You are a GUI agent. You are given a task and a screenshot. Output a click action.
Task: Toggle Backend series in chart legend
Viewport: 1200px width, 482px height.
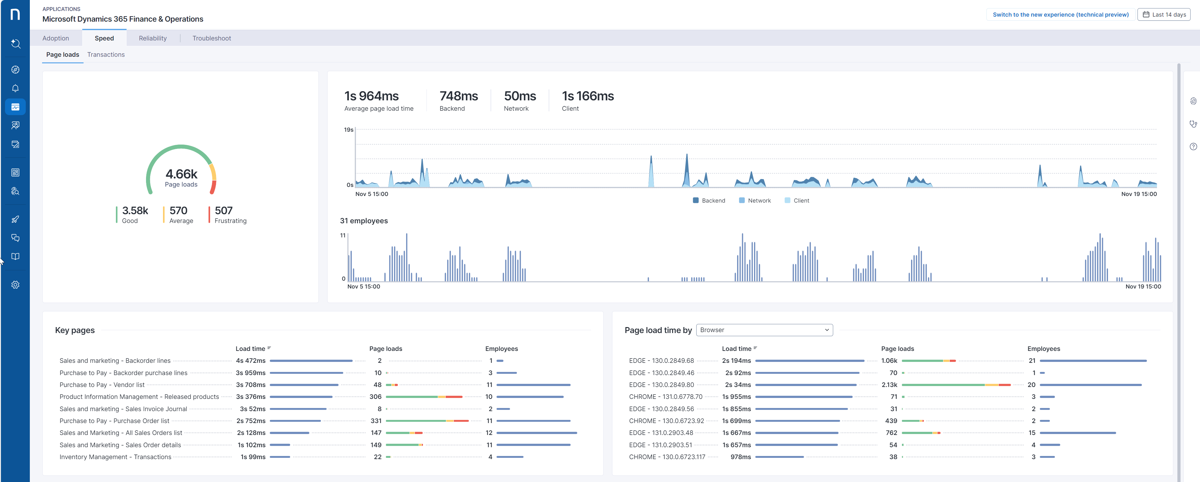click(709, 200)
